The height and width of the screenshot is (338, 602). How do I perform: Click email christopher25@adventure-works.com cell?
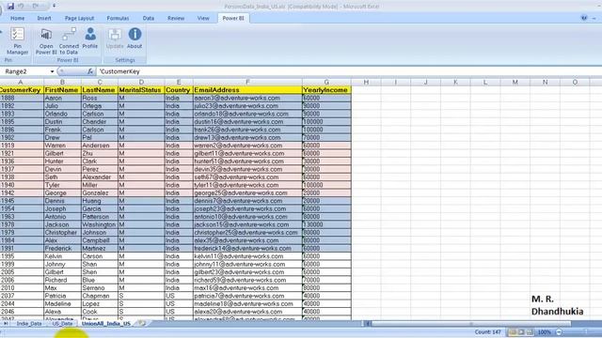coord(247,233)
